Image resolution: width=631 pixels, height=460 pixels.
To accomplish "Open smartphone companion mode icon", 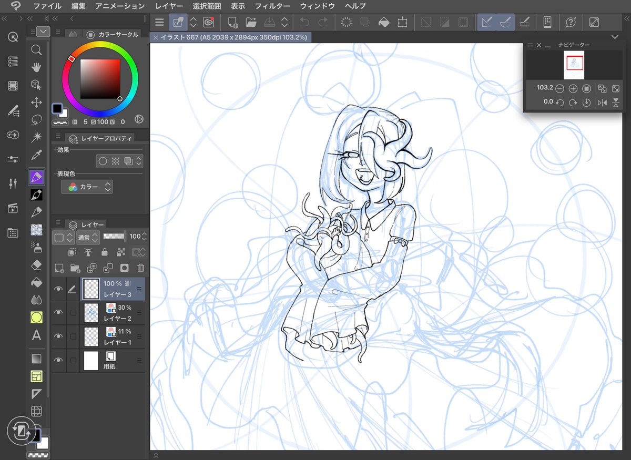I will (x=547, y=22).
